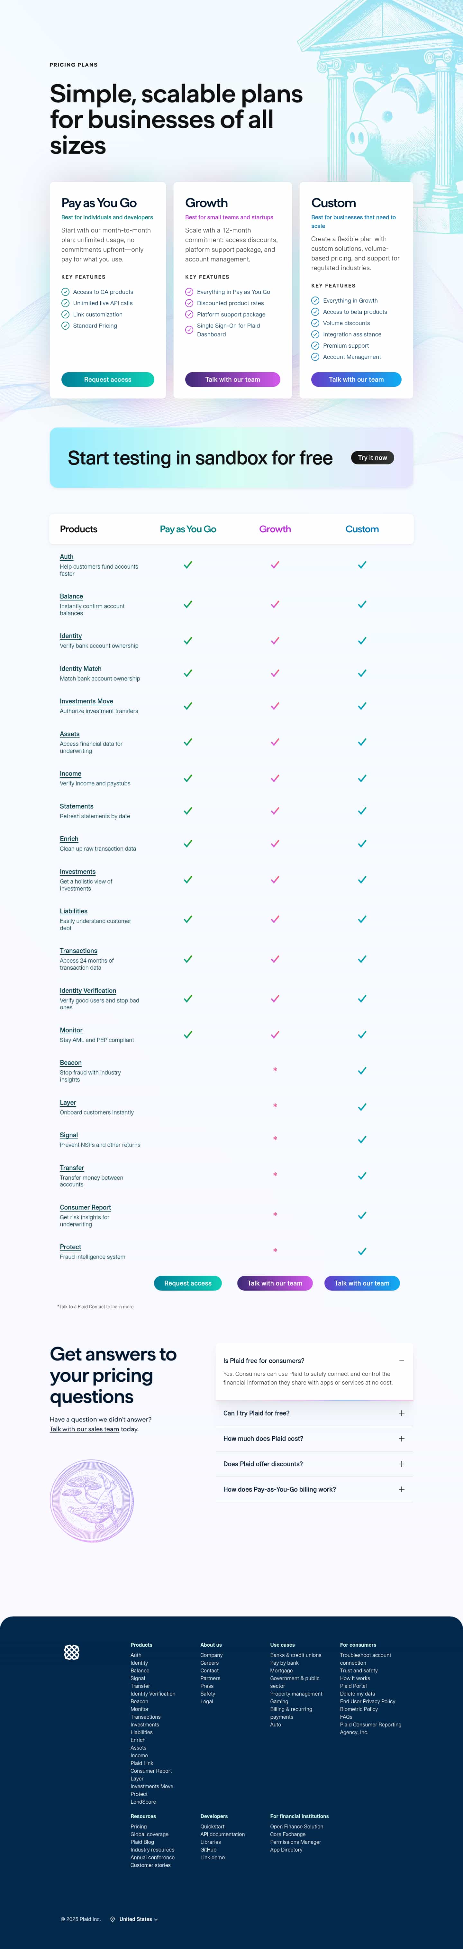
Task: Click the check icon beside Discounted product rates
Action: [189, 303]
